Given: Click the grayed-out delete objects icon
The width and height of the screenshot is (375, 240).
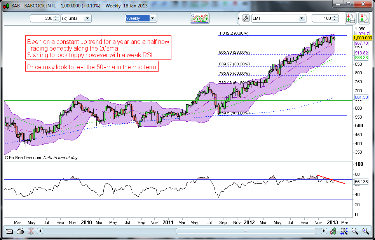Looking at the screenshot, I should point(31,231).
